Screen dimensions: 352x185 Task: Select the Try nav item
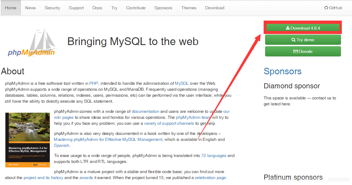[x=114, y=8]
